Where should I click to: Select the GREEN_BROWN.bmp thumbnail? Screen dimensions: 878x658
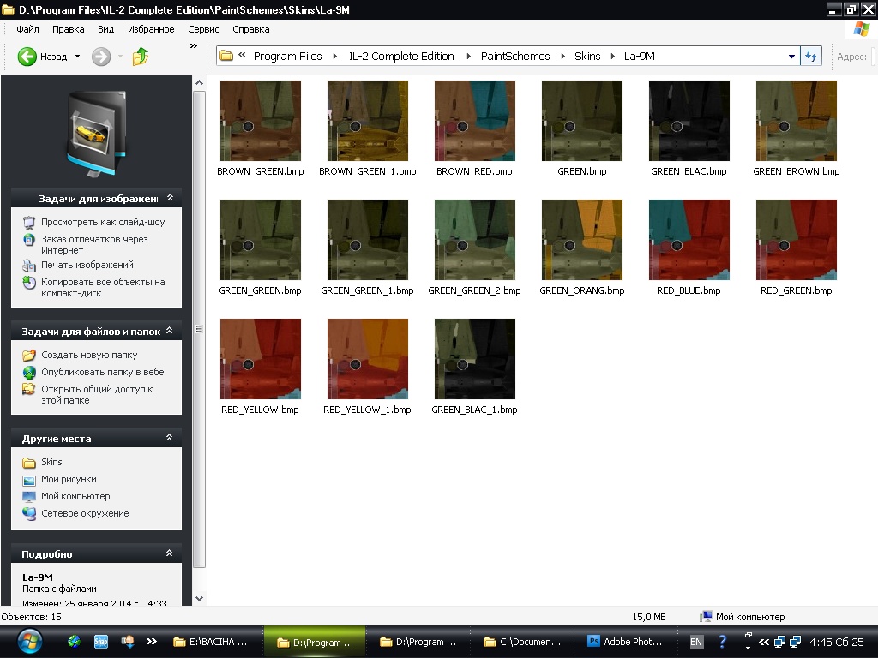[797, 121]
